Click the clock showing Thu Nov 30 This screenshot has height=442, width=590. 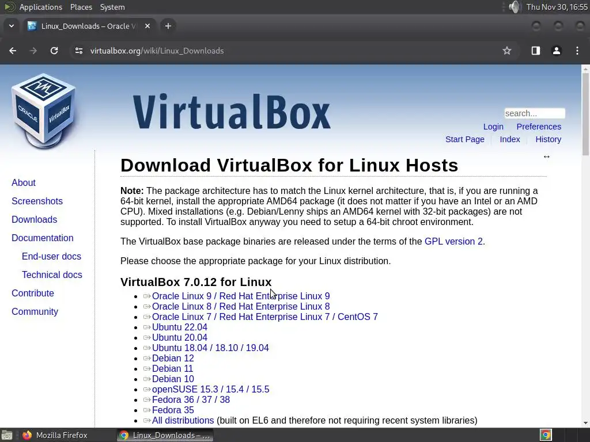[557, 7]
